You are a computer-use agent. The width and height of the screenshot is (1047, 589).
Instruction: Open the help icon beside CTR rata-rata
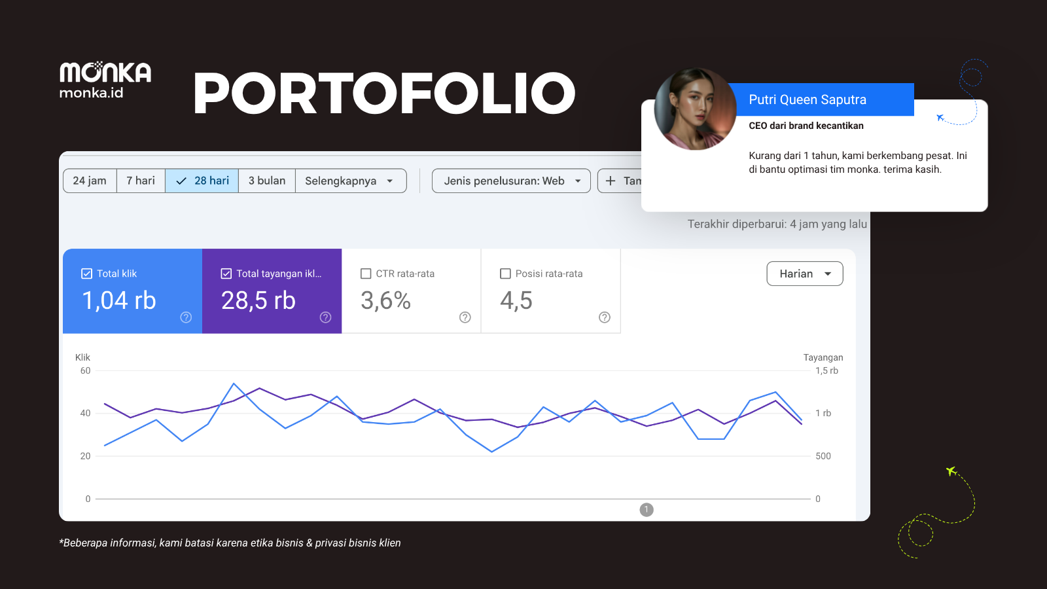point(465,317)
